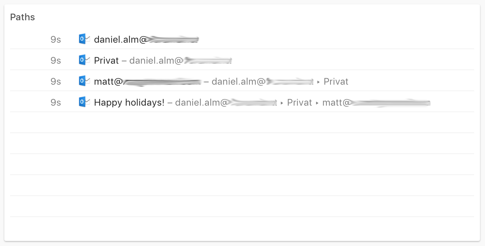Click the 9s duration in the top row
This screenshot has width=485, height=246.
tap(56, 39)
